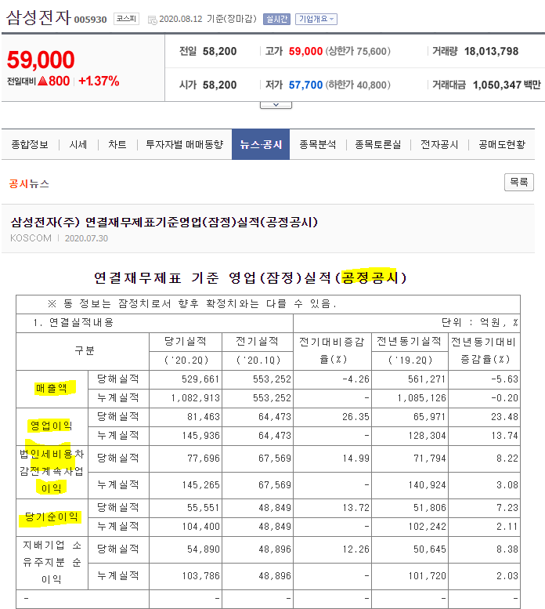Open the 기업개요 dropdown
Screen dimensions: 545x609
(x=316, y=19)
